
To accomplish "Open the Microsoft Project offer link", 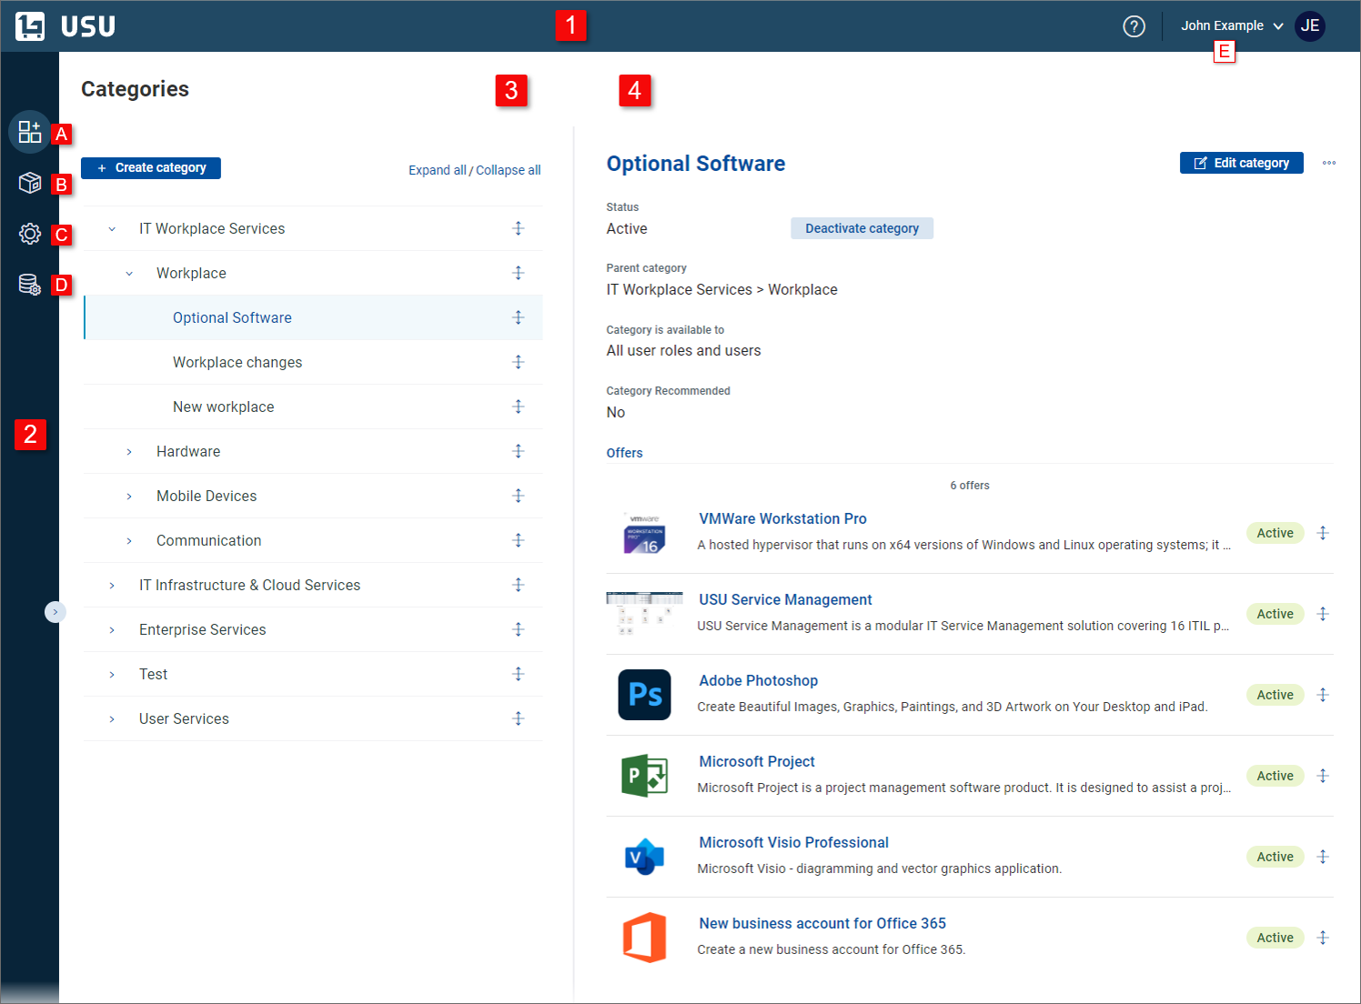I will click(x=756, y=761).
